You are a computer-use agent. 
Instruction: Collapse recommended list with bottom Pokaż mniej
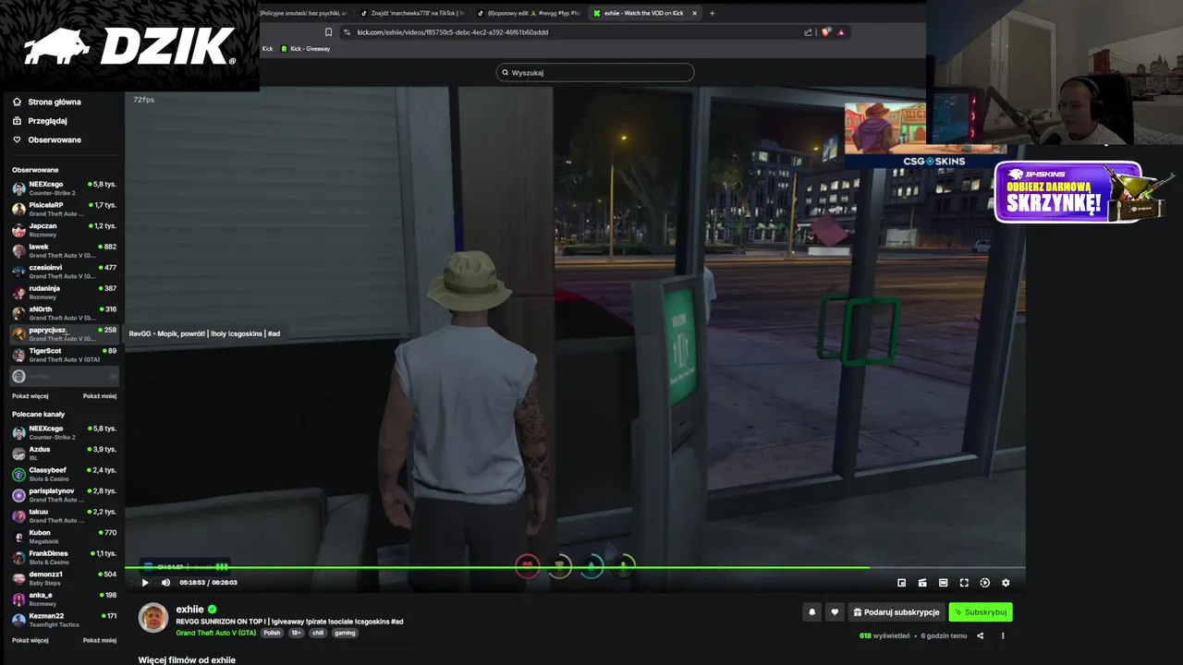100,640
